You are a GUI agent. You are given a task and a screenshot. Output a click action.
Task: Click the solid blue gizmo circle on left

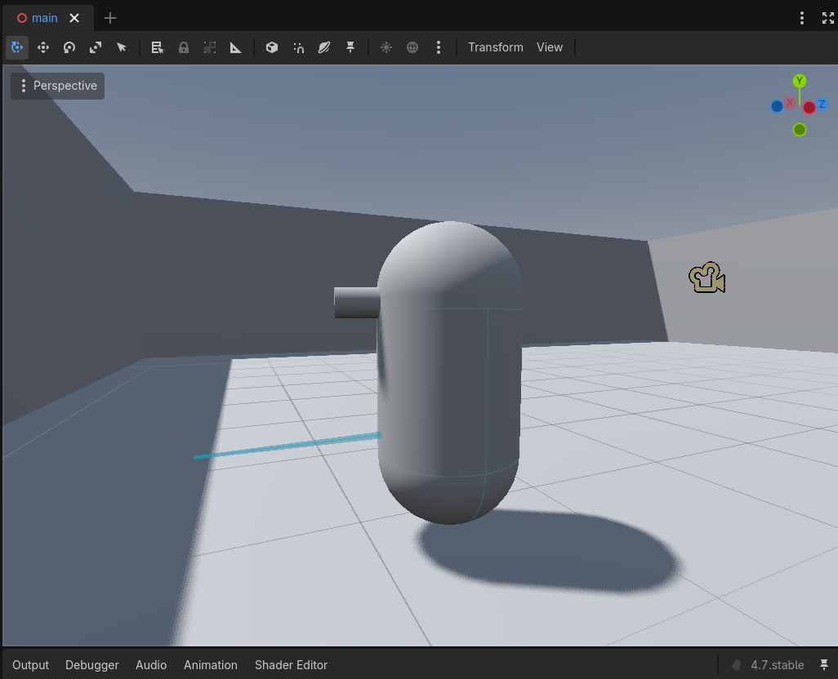point(777,106)
